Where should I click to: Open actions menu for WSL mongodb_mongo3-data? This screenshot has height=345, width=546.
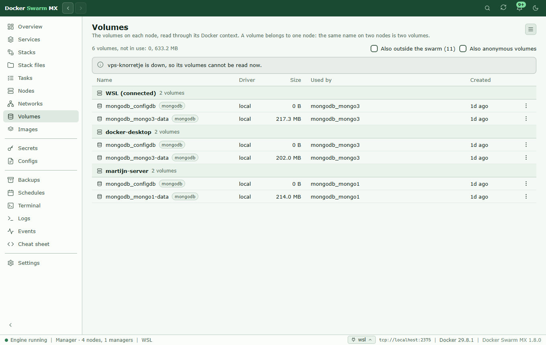click(526, 119)
